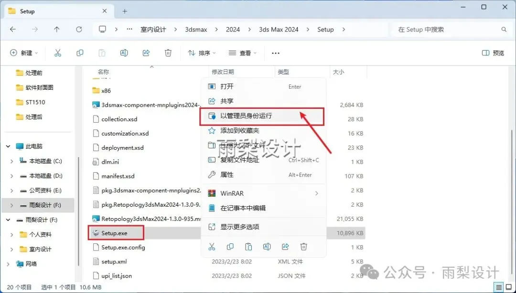The image size is (516, 293).
Task: Click 2024 in the address breadcrumb
Action: pos(233,29)
